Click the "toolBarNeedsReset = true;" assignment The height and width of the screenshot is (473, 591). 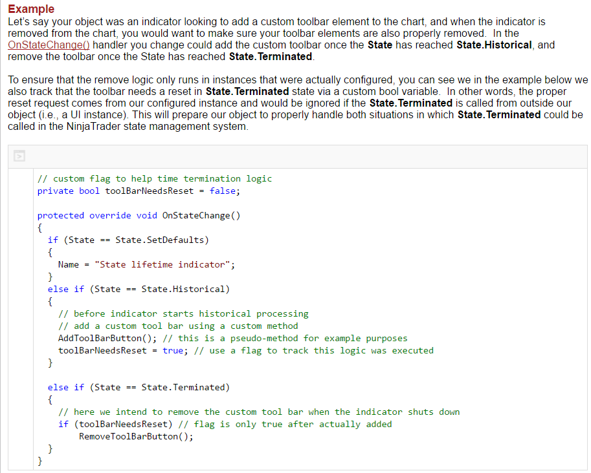pyautogui.click(x=123, y=351)
